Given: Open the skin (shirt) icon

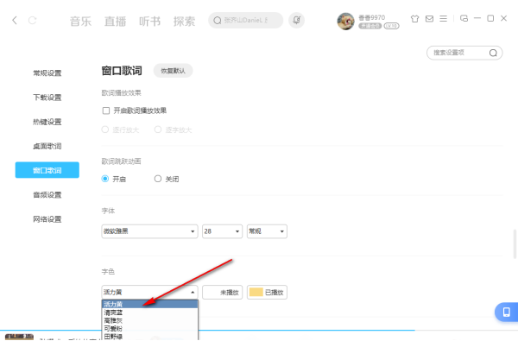Looking at the screenshot, I should [414, 18].
